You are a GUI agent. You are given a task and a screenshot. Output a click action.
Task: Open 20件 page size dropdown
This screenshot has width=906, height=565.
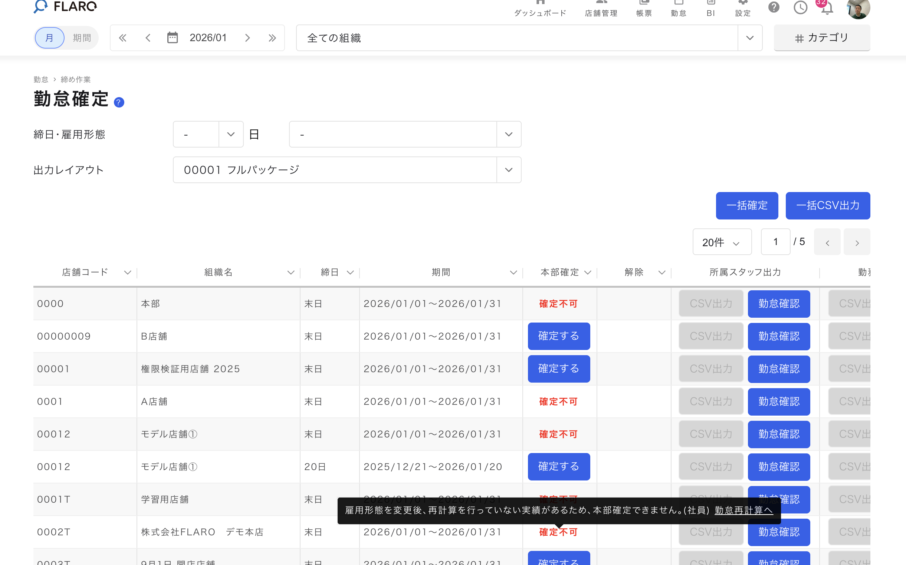tap(722, 242)
